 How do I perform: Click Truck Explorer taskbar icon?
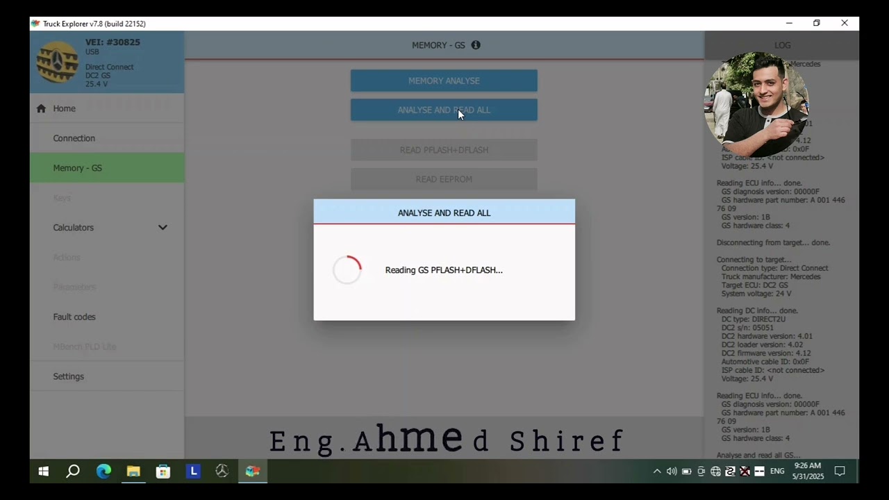click(x=253, y=472)
